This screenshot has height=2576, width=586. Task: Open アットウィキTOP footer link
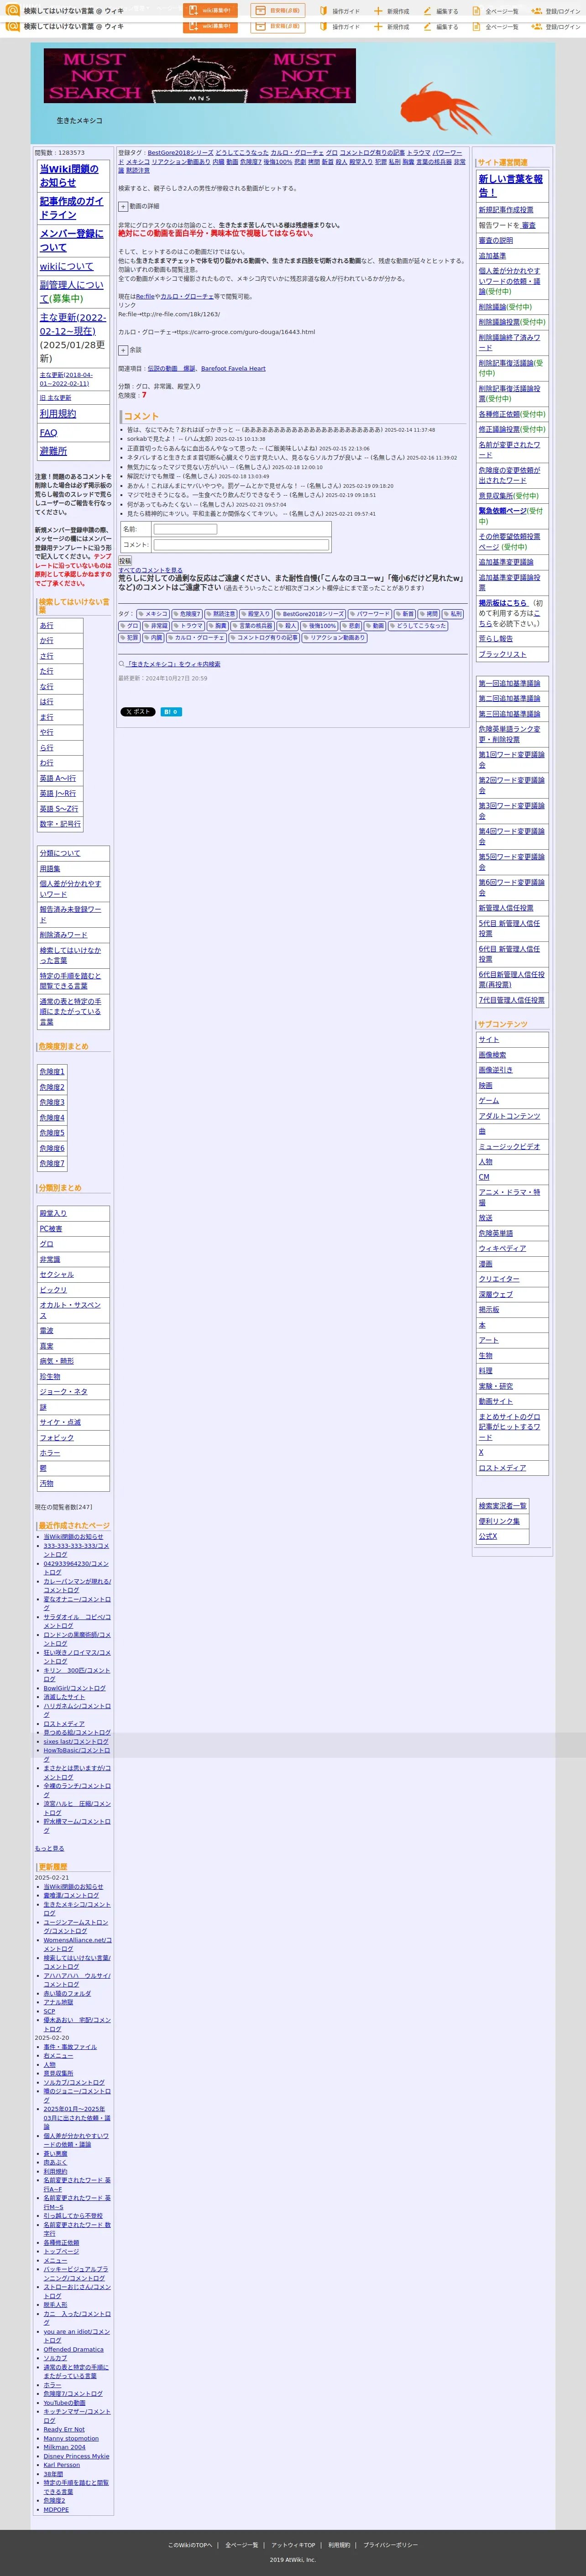(x=293, y=2545)
